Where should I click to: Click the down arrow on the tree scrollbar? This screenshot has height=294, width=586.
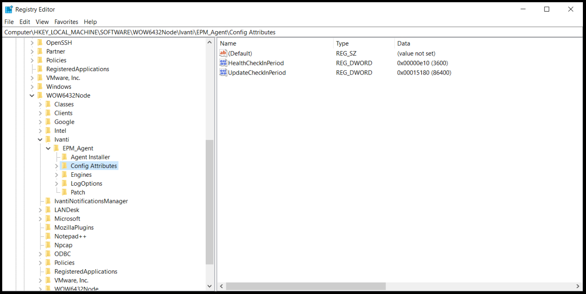[x=209, y=286]
